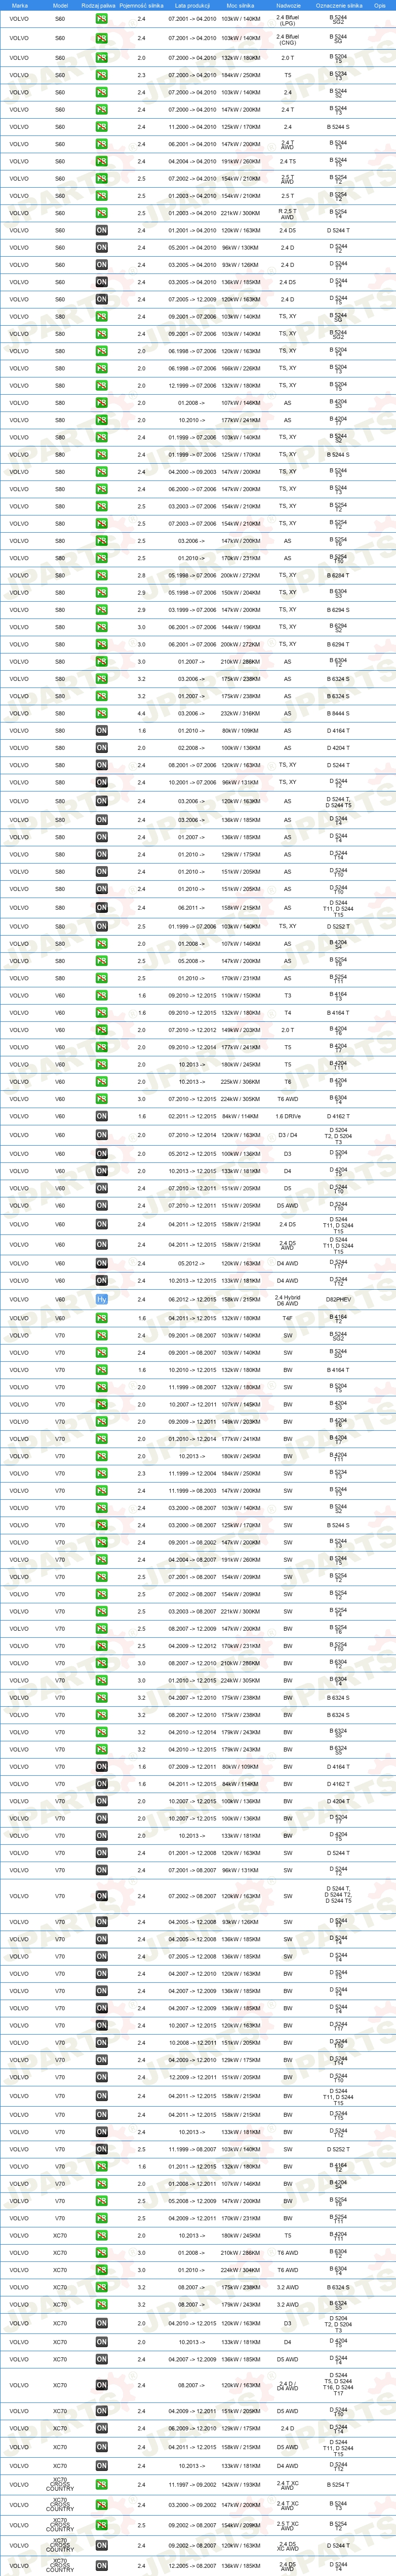
Task: Click the 225kW / 306KM power cell
Action: click(241, 1082)
